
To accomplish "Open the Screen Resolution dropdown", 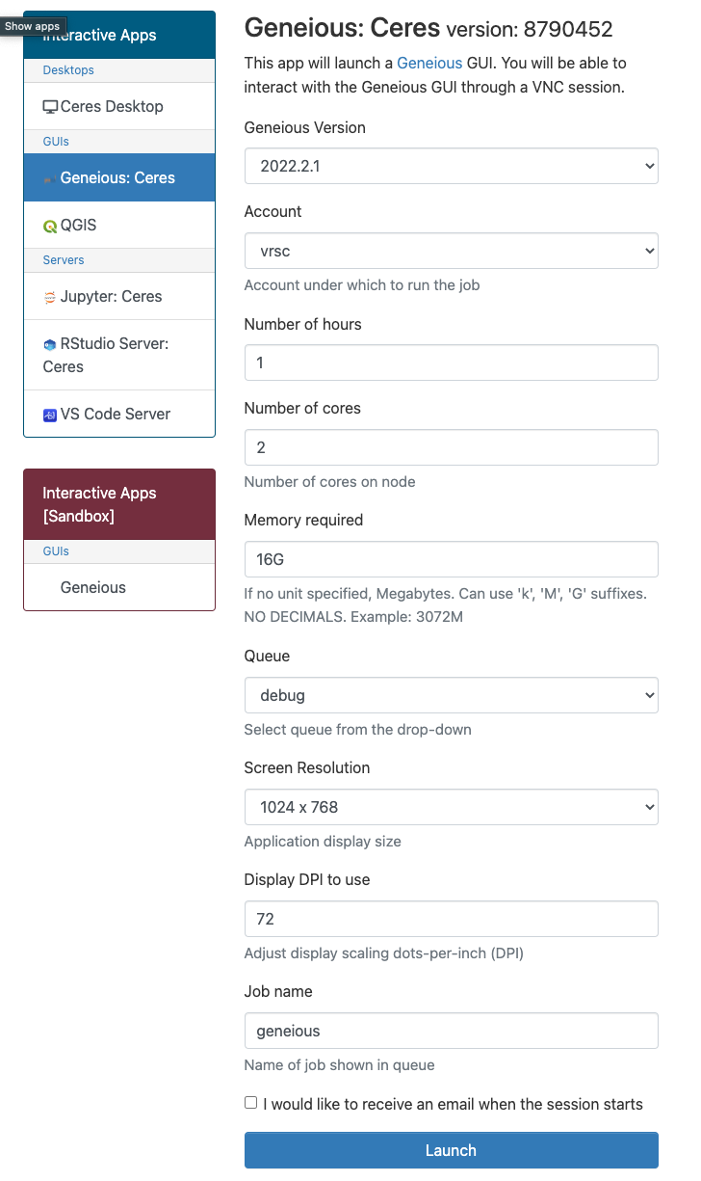I will point(451,807).
